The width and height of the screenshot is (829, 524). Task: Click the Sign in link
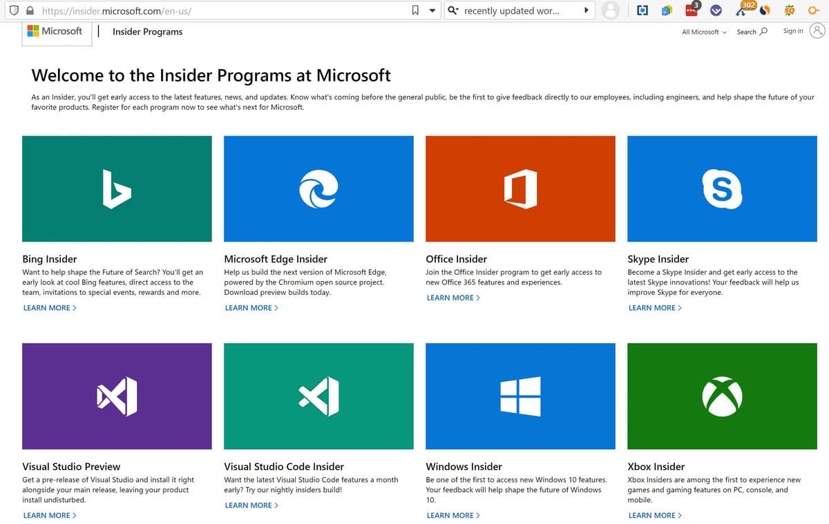(x=793, y=31)
